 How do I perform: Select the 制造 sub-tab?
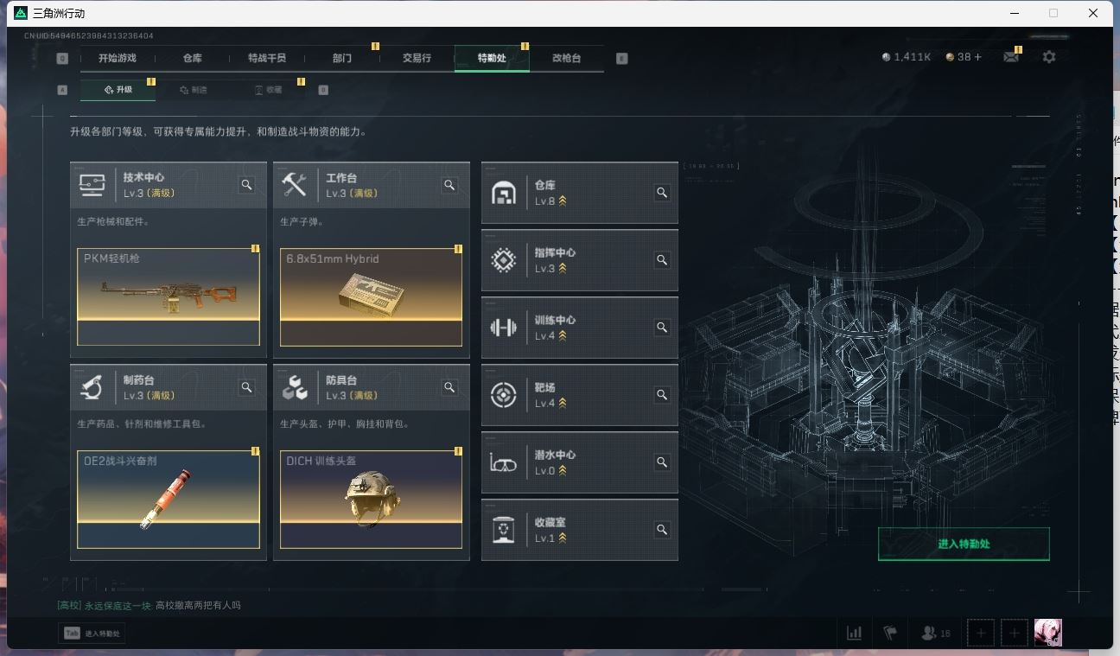click(x=194, y=90)
